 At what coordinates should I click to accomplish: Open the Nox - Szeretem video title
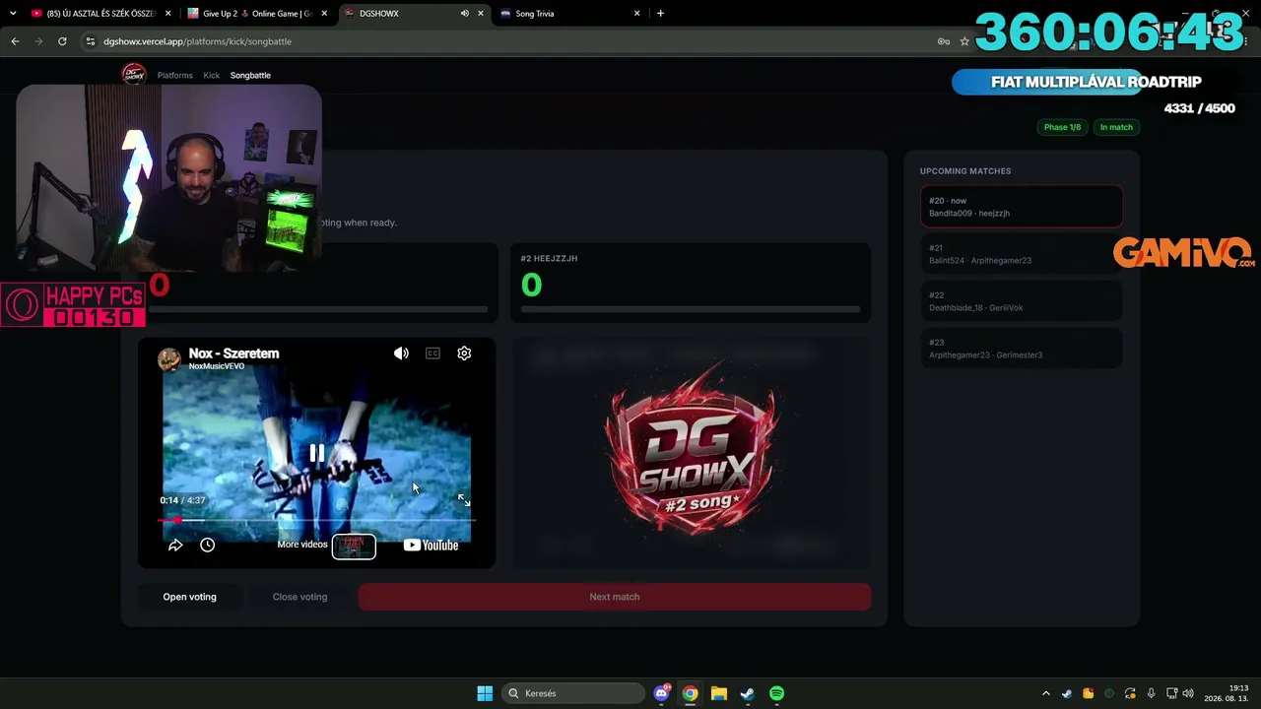[233, 354]
